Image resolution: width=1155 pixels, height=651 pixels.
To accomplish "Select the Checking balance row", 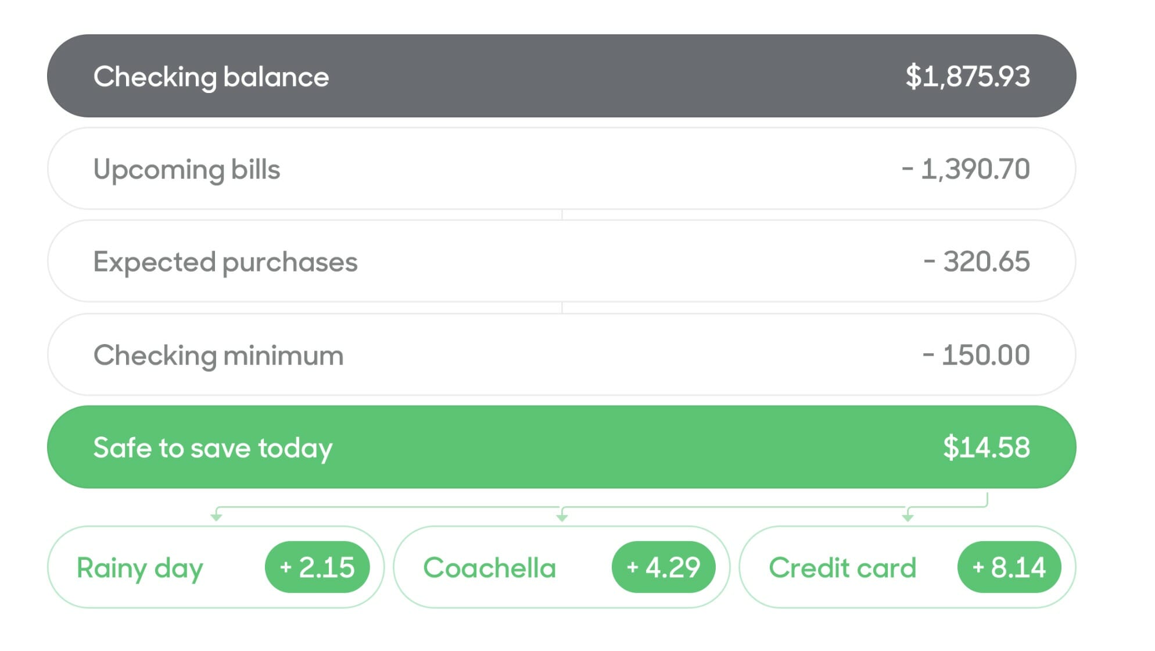I will pos(561,76).
